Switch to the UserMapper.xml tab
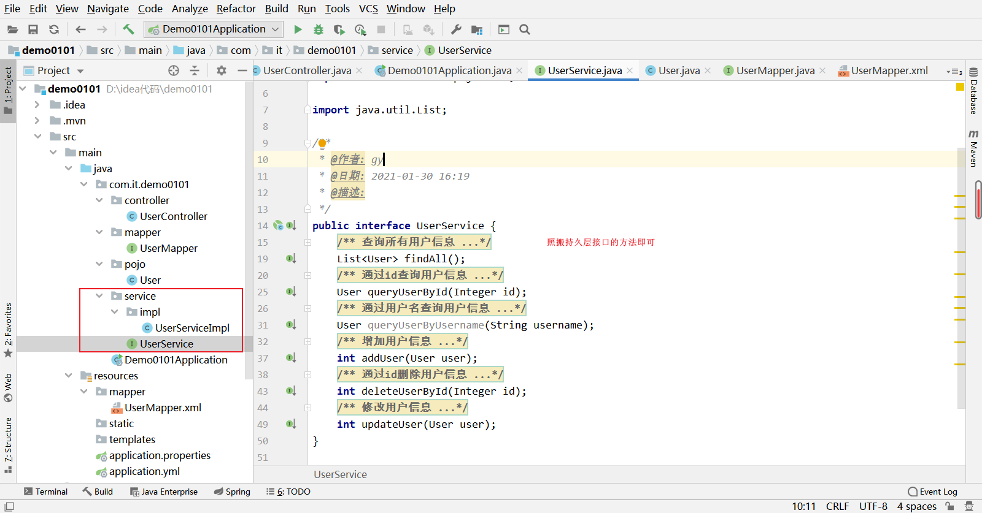Viewport: 982px width, 513px height. point(889,70)
